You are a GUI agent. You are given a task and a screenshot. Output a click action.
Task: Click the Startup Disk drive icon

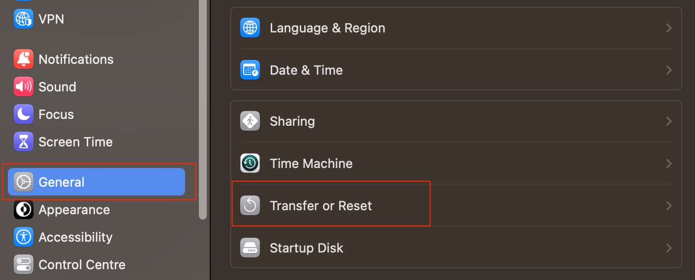[x=250, y=248]
